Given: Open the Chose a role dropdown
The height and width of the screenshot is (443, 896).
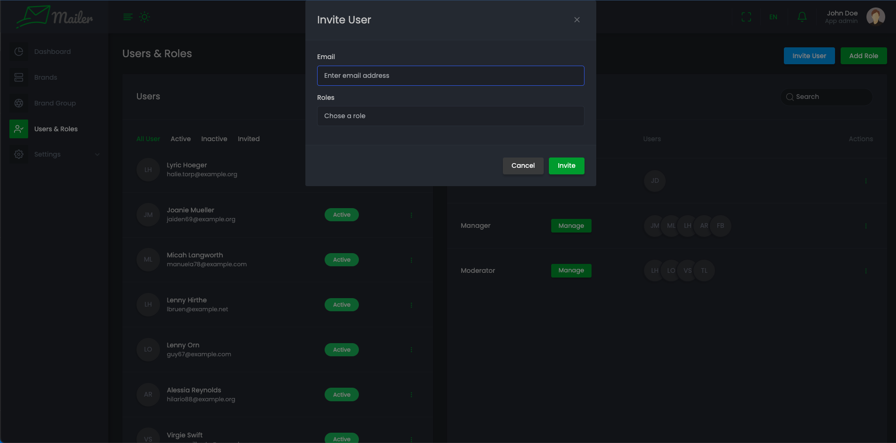Looking at the screenshot, I should (x=450, y=116).
